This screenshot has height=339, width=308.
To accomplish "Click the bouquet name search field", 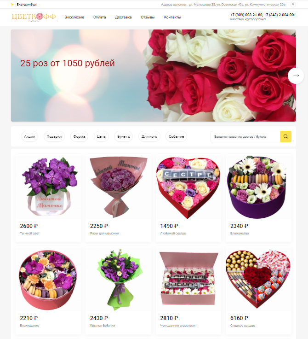I will [245, 136].
